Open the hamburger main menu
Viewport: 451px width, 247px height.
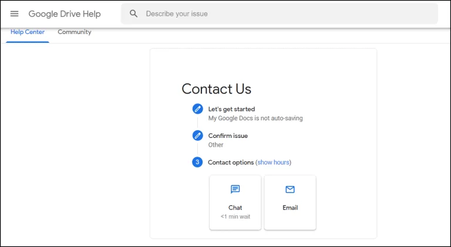15,13
